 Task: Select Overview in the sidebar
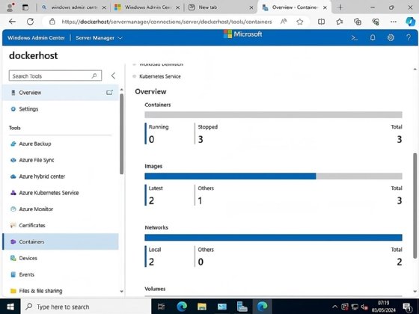(61, 93)
